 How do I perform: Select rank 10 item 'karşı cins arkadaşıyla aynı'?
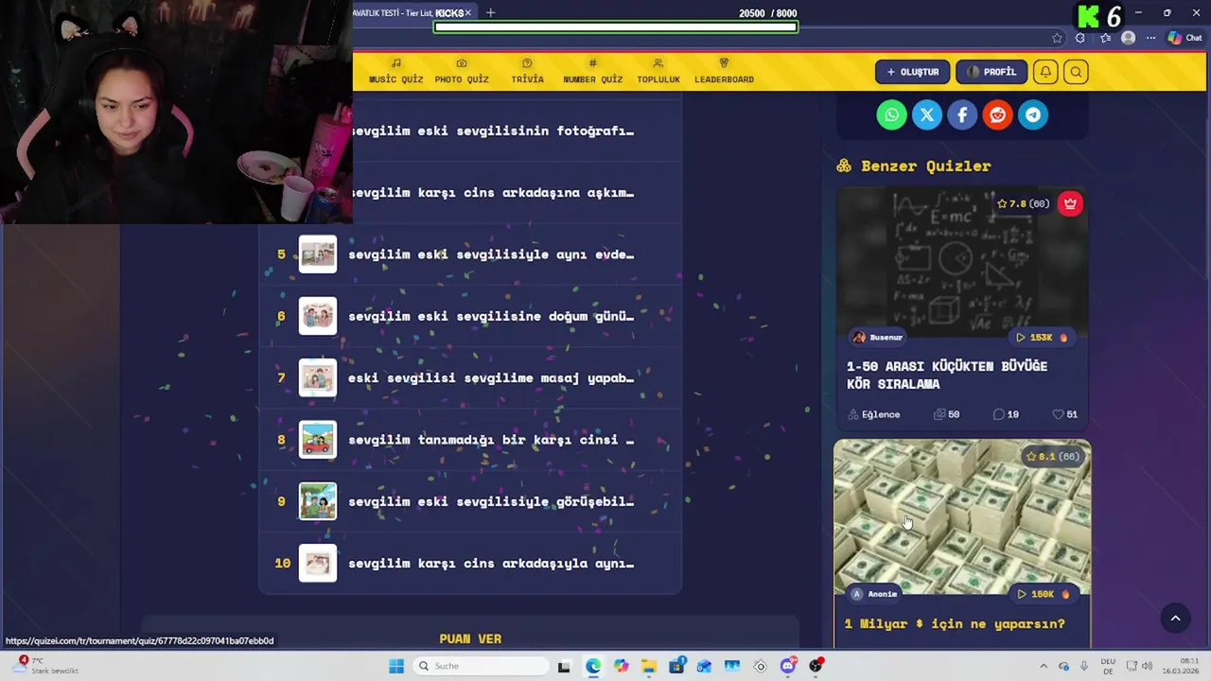click(x=470, y=563)
